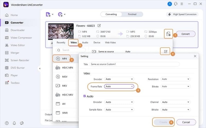
Task: Open the feedback chat icon
Action: click(22, 123)
